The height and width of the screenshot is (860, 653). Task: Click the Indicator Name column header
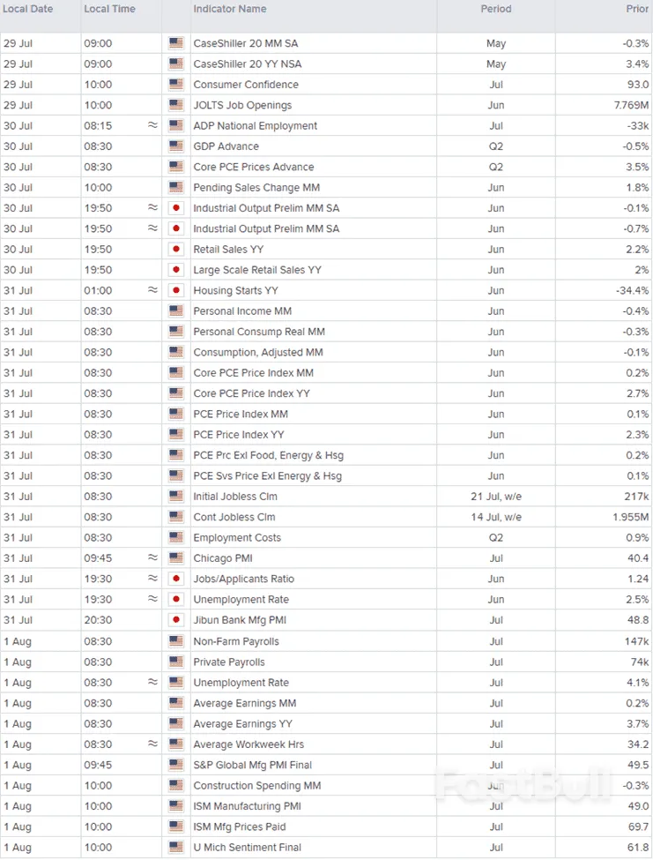[230, 9]
